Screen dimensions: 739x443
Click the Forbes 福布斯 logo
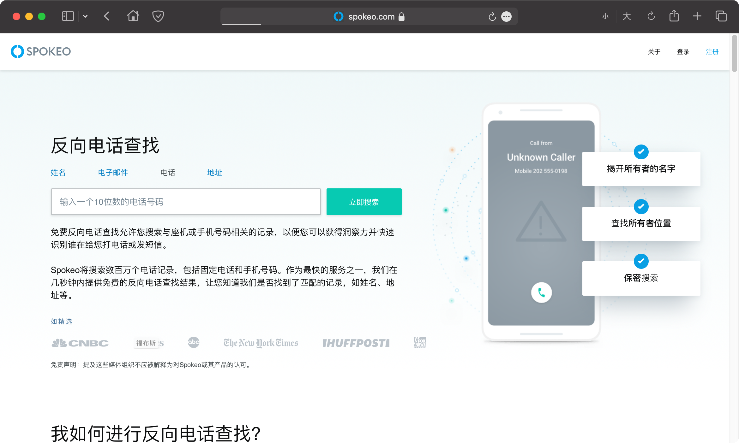coord(148,343)
